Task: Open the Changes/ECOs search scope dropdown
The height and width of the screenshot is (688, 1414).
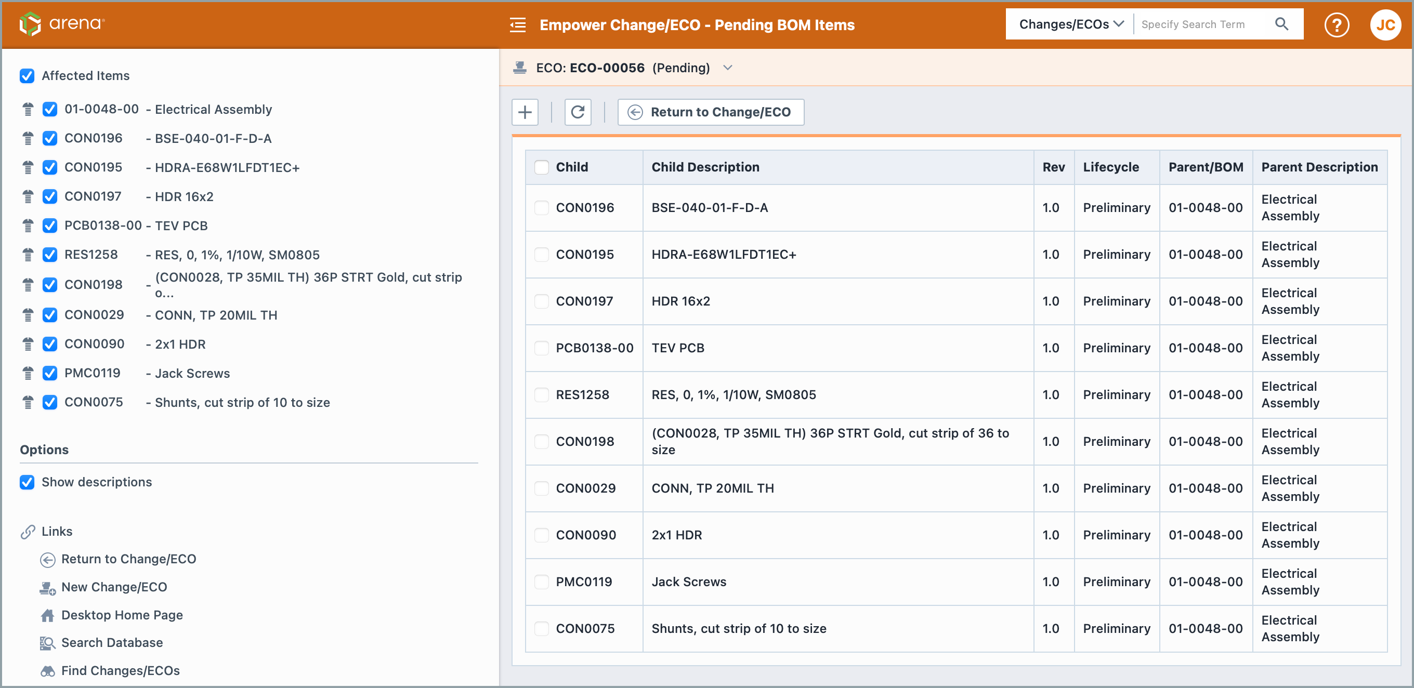Action: tap(1070, 24)
